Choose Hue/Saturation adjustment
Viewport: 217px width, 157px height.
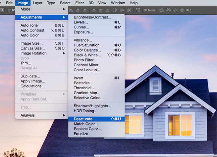click(x=96, y=45)
